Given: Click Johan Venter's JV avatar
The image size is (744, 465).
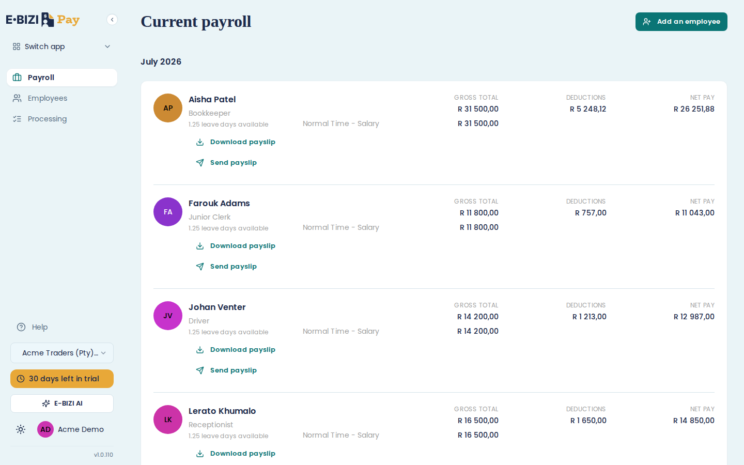Looking at the screenshot, I should [x=168, y=316].
